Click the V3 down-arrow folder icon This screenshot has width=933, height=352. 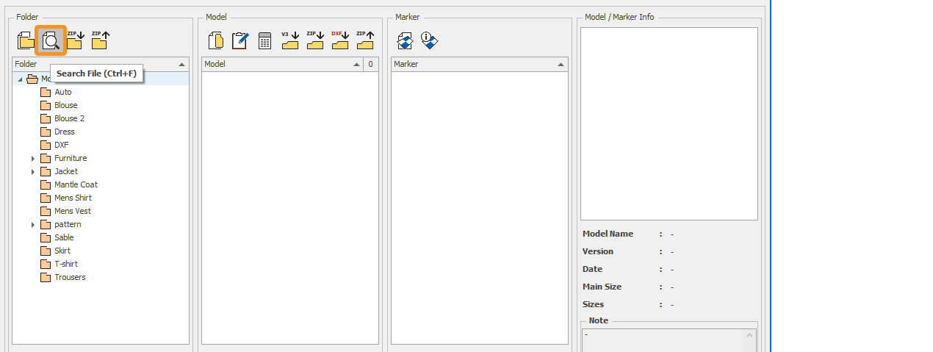click(290, 40)
